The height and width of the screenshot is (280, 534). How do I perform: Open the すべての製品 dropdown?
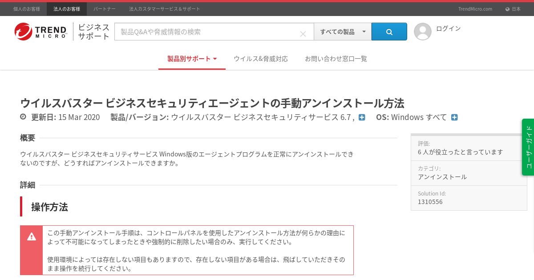click(343, 32)
